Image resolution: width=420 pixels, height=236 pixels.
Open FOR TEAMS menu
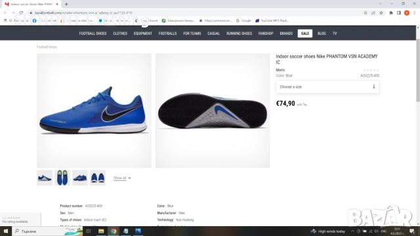(192, 33)
